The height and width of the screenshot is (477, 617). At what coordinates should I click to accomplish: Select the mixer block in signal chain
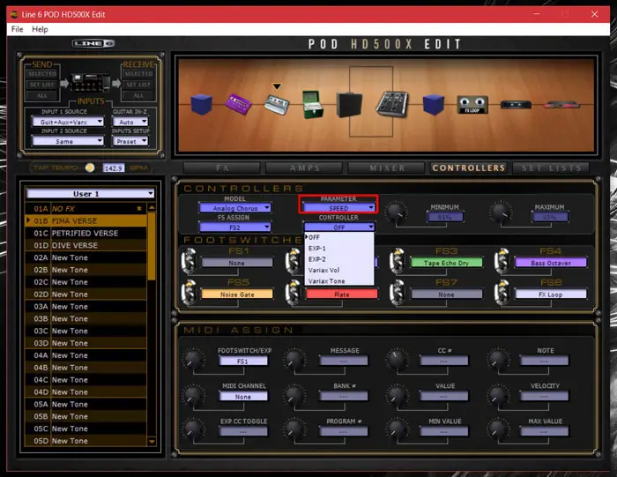pyautogui.click(x=391, y=104)
